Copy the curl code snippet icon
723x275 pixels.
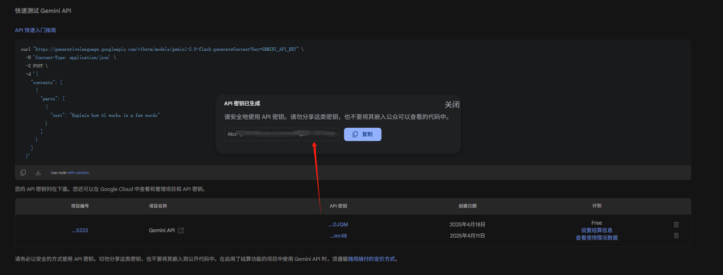tap(23, 172)
